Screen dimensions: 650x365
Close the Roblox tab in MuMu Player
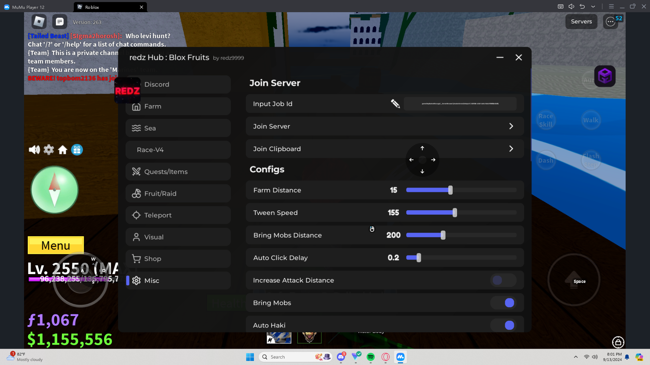coord(142,7)
